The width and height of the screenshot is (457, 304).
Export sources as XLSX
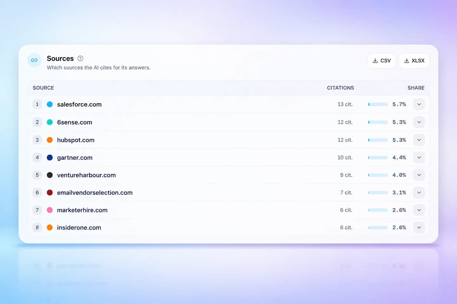click(414, 60)
